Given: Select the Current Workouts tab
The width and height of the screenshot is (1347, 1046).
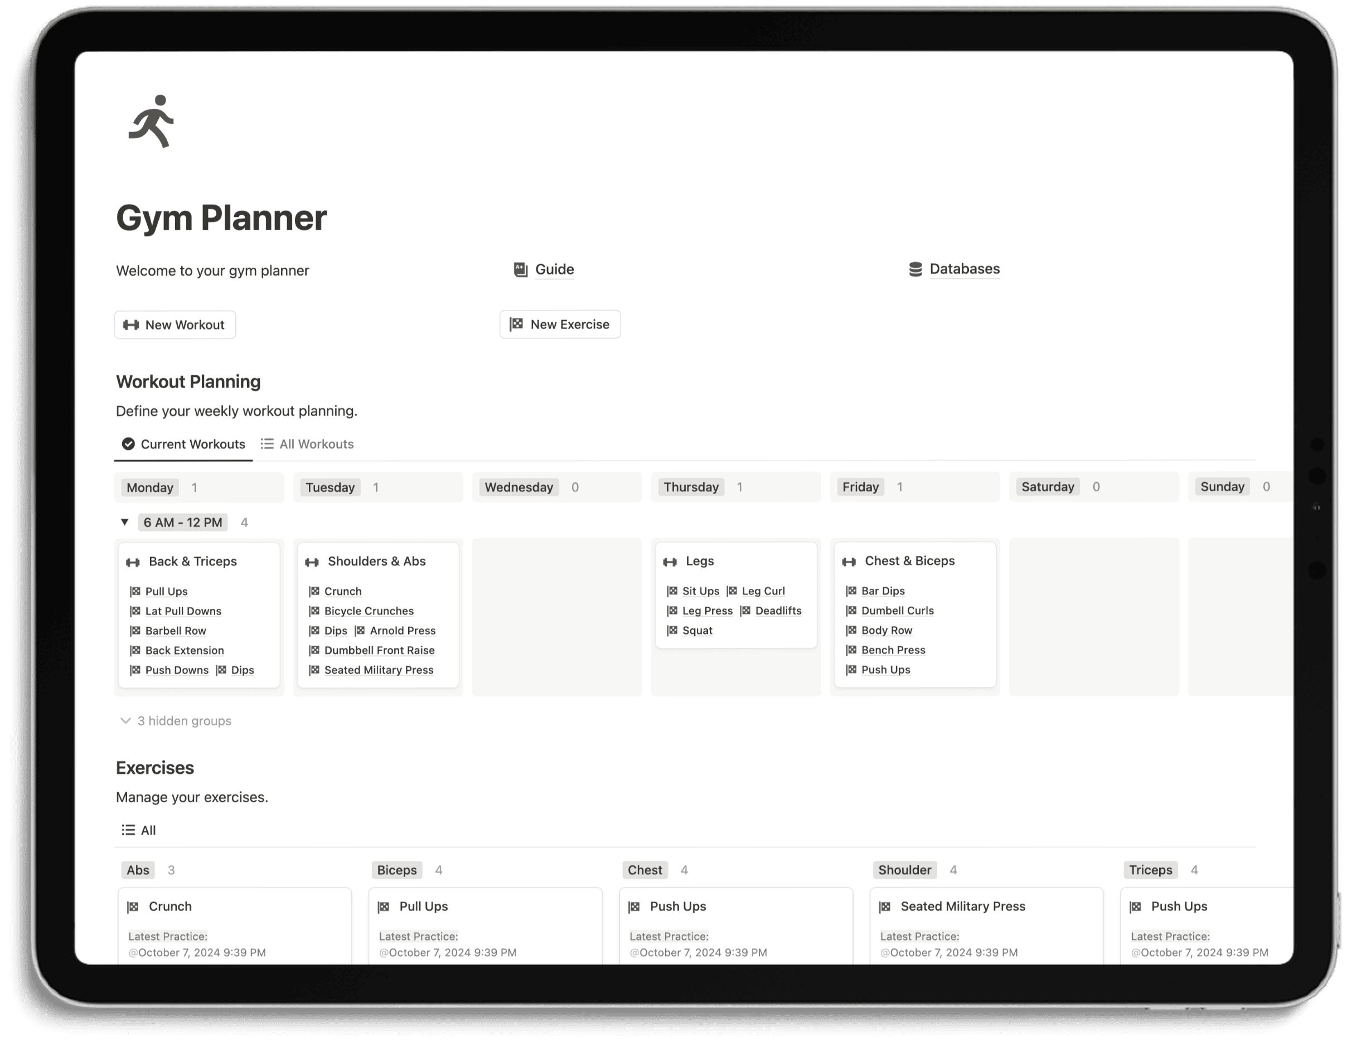Looking at the screenshot, I should (x=182, y=444).
